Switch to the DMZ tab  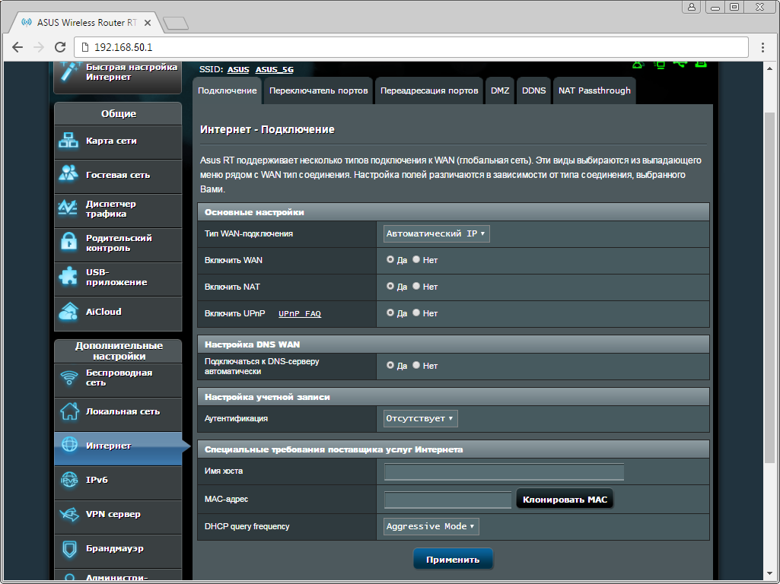pos(500,90)
